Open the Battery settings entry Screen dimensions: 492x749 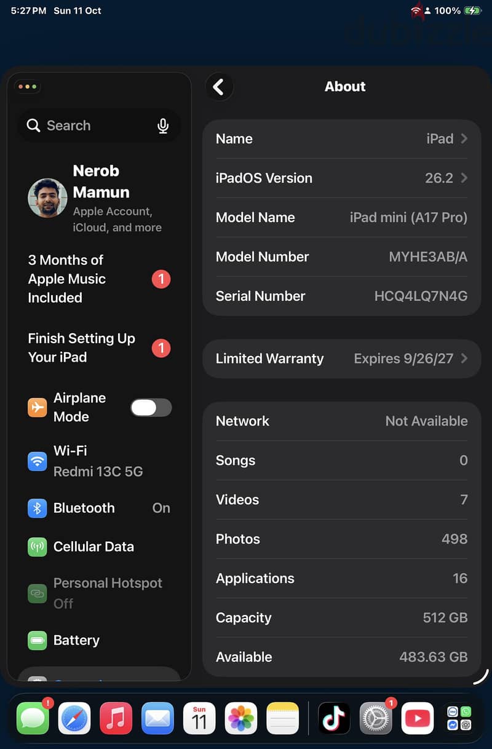(x=99, y=640)
